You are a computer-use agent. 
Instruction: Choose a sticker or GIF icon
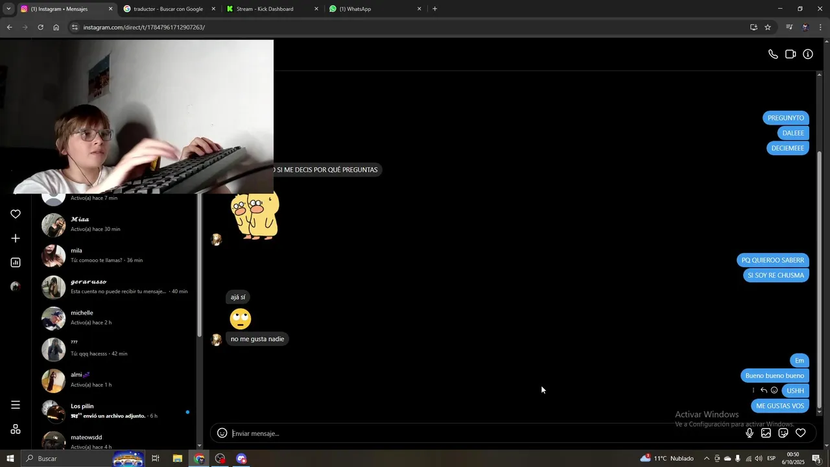783,433
